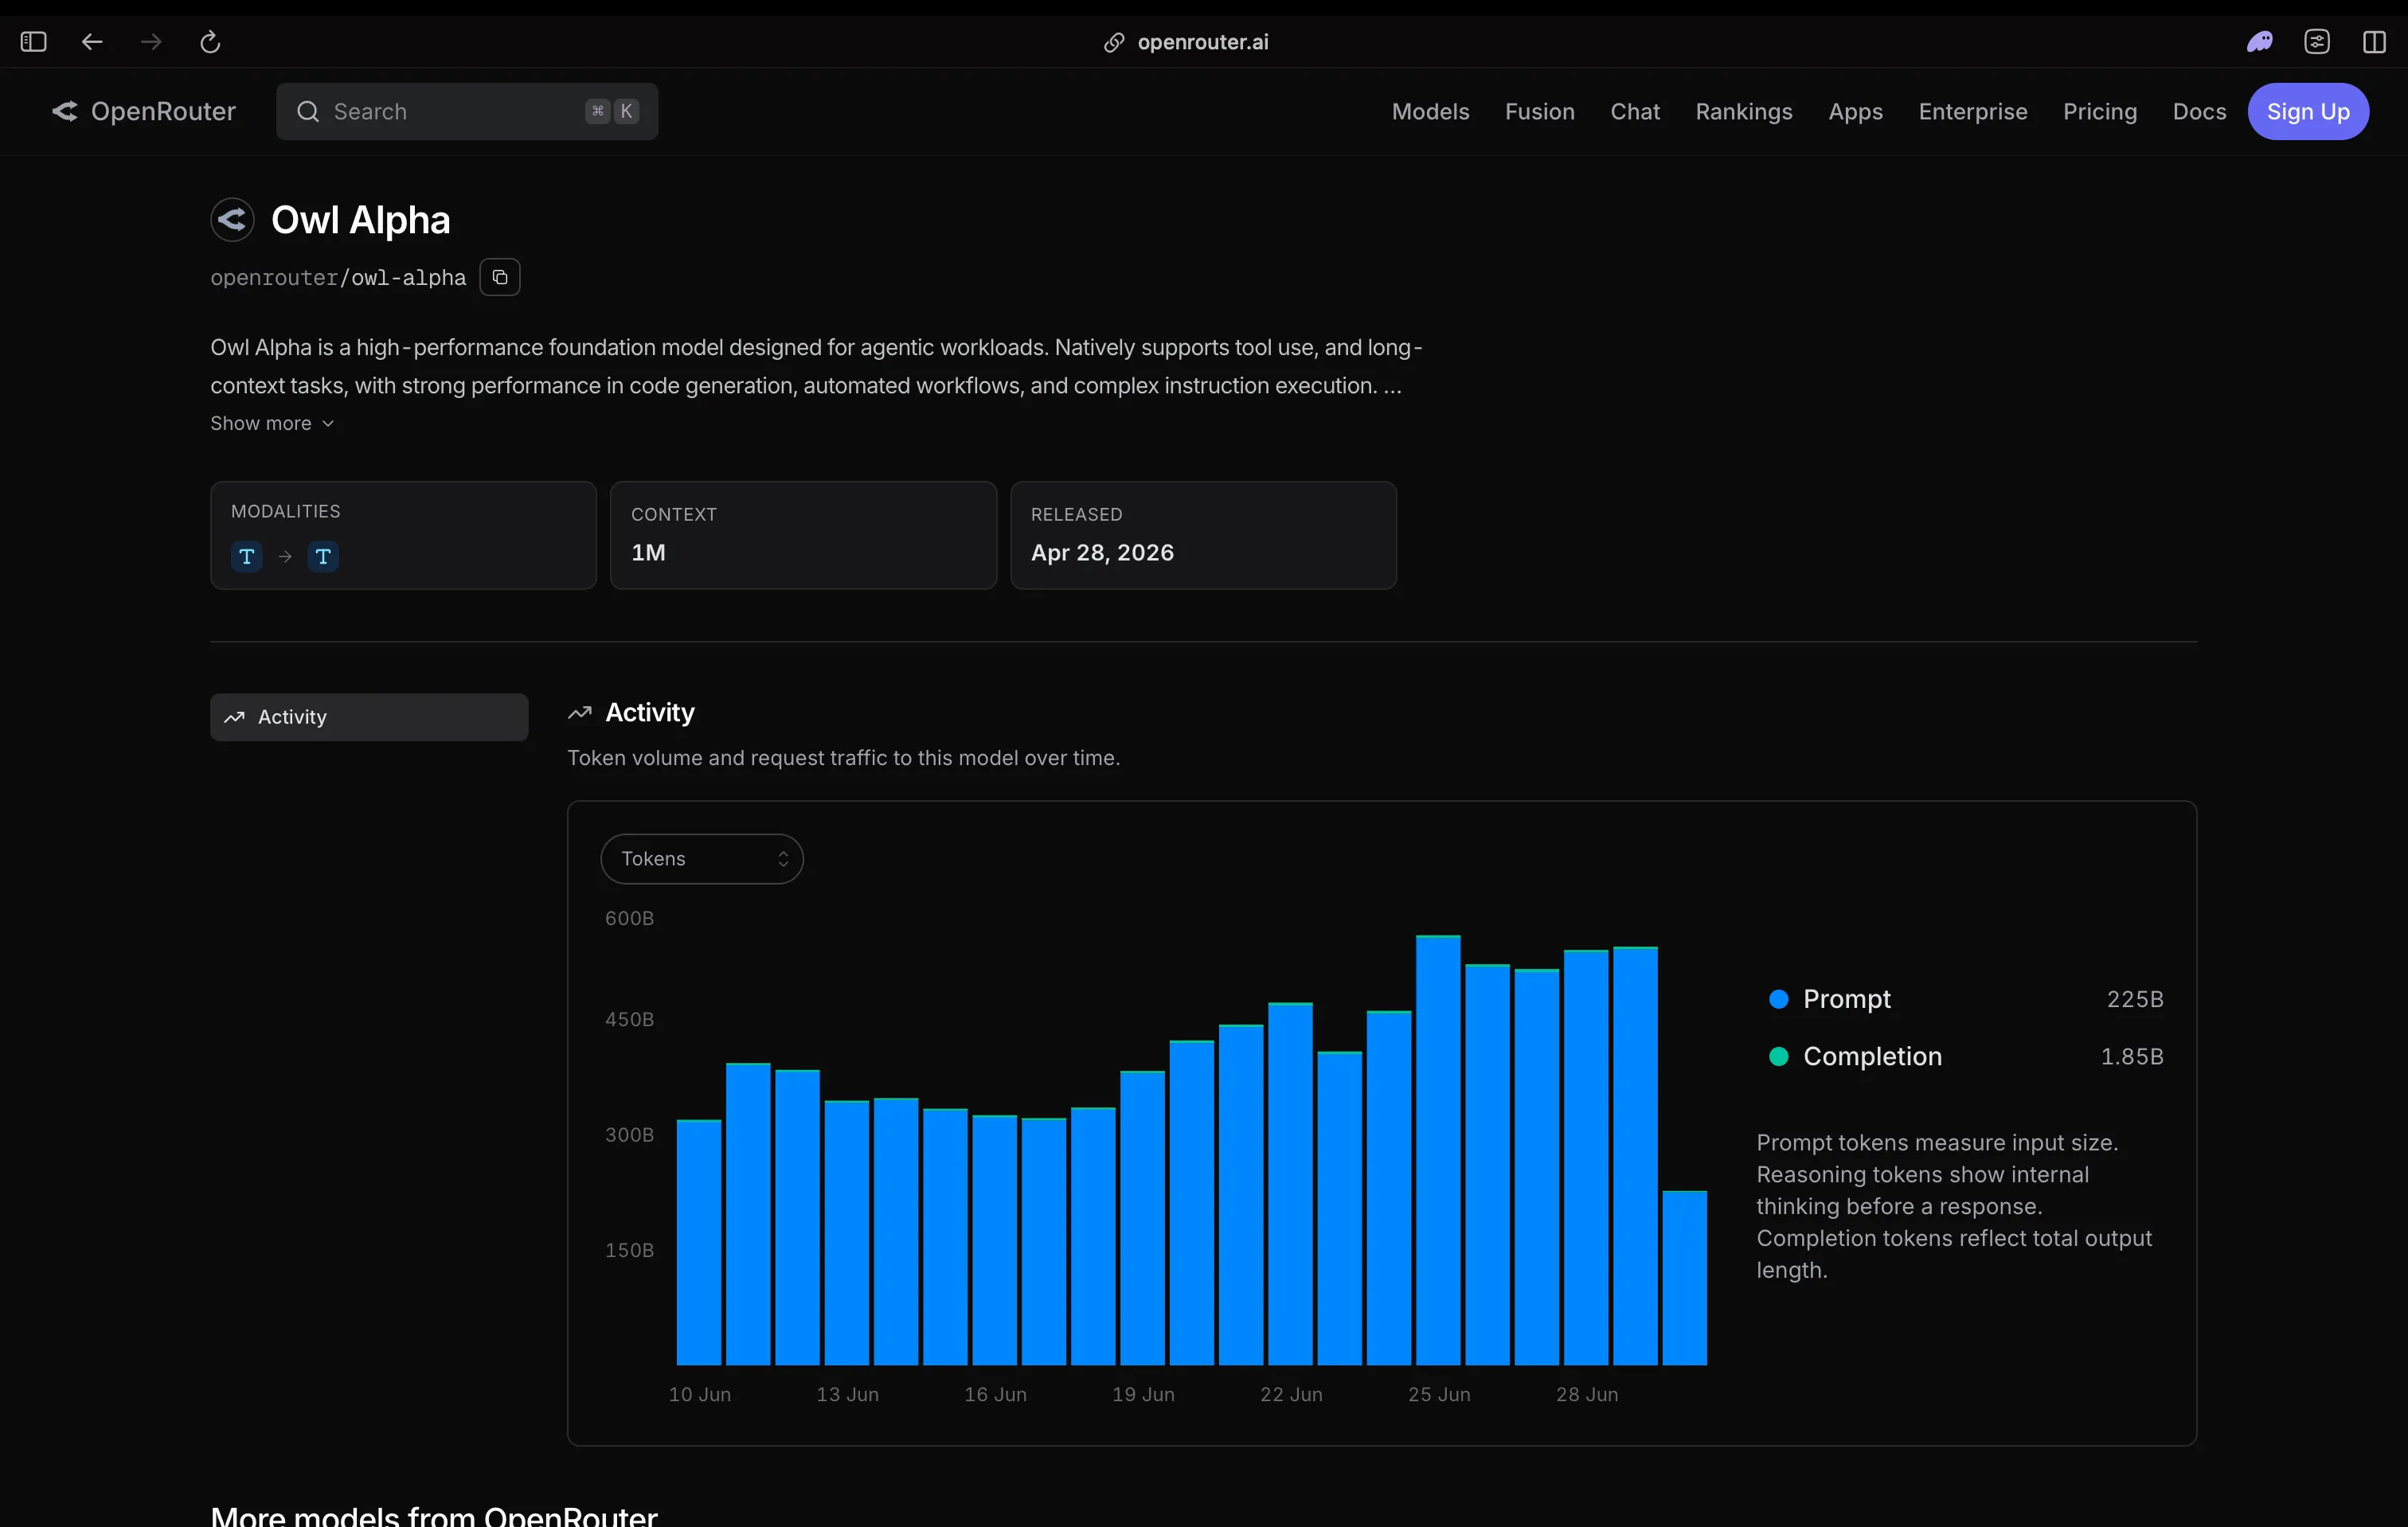
Task: Click the short last bar in chart
Action: [1684, 1278]
